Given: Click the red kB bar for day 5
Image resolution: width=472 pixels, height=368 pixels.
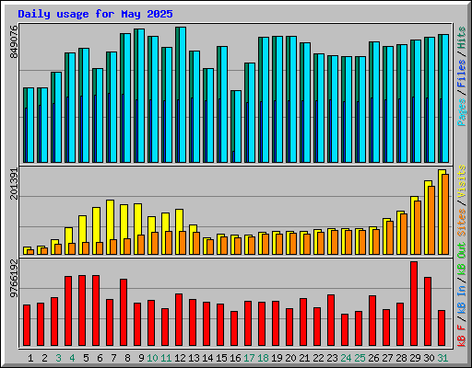Looking at the screenshot, I should click(x=82, y=310).
